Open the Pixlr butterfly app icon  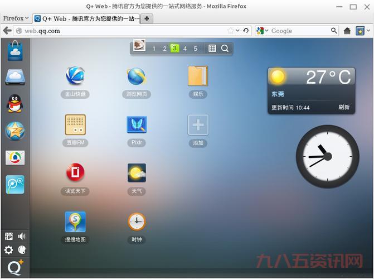click(137, 124)
